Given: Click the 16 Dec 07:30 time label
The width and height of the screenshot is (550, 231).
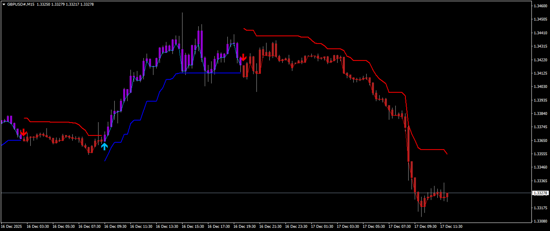Looking at the screenshot, I should [x=90, y=227].
